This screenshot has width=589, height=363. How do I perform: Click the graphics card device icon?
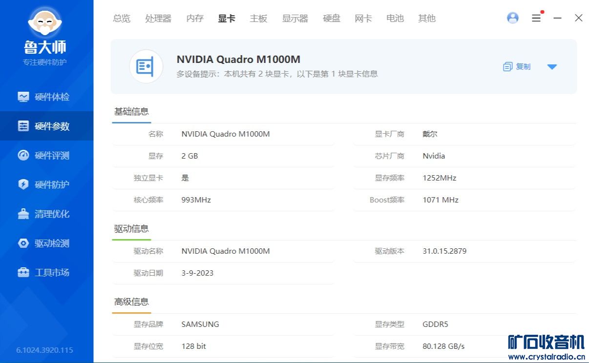(146, 66)
